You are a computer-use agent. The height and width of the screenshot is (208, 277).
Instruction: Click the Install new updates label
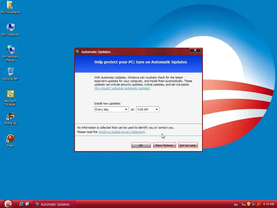pos(107,103)
